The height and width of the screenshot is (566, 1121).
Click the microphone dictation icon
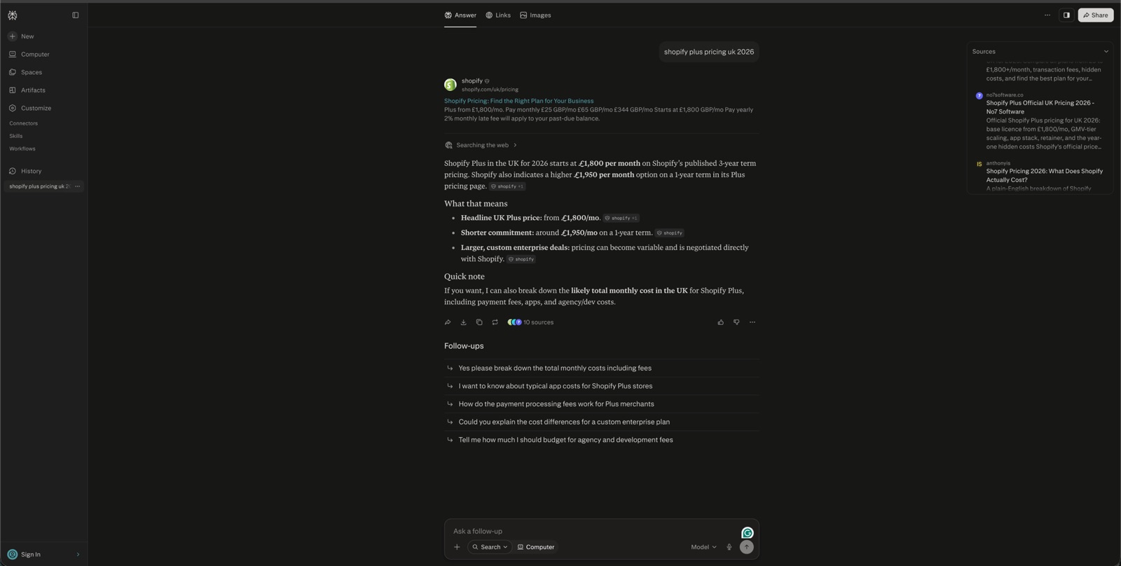click(x=729, y=547)
